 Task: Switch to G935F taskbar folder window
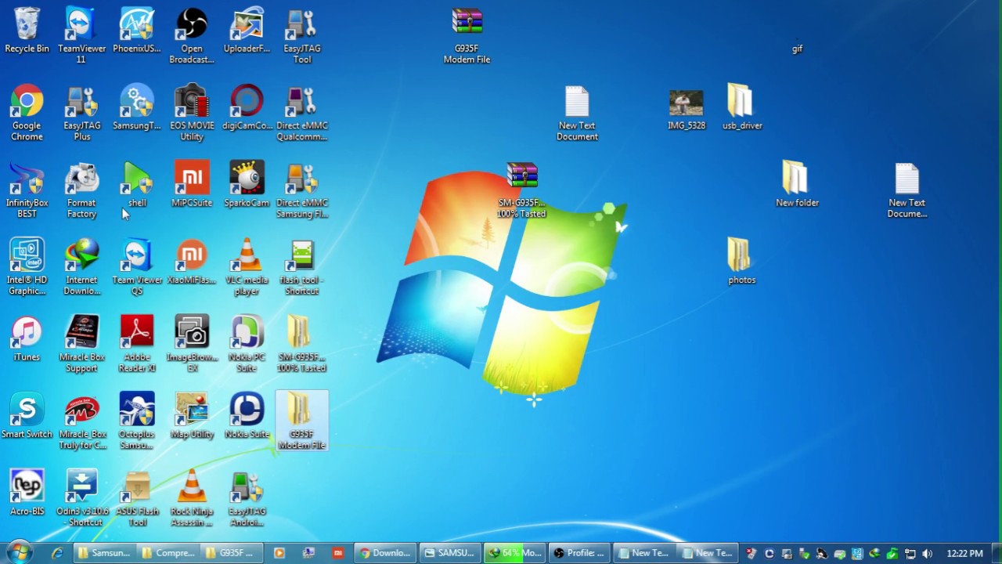coord(232,553)
